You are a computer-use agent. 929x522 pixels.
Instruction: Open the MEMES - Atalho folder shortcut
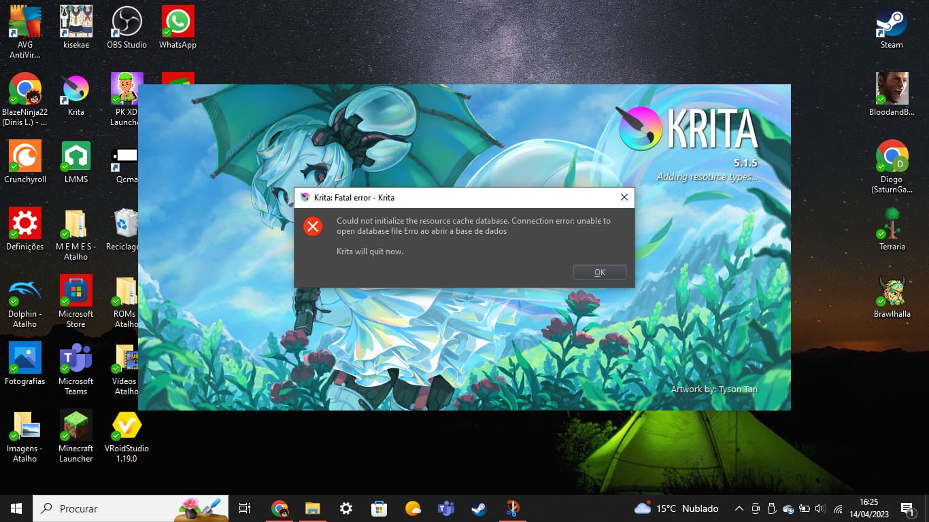point(76,234)
